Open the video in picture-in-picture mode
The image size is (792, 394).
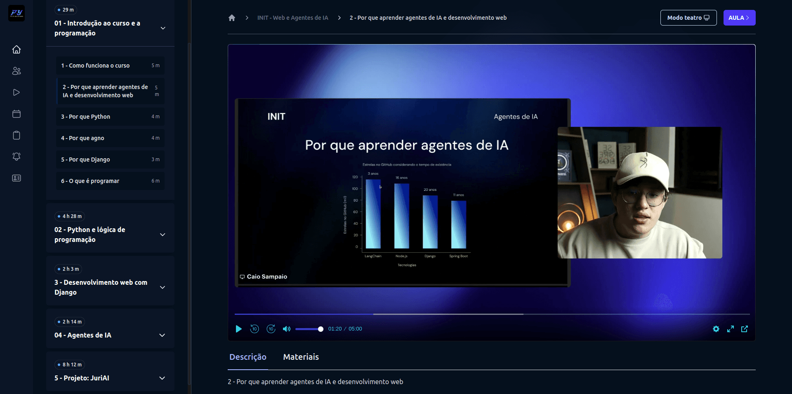click(x=745, y=329)
